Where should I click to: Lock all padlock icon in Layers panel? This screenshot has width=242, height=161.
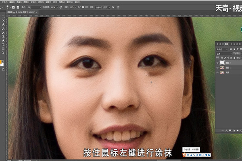pos(234,58)
